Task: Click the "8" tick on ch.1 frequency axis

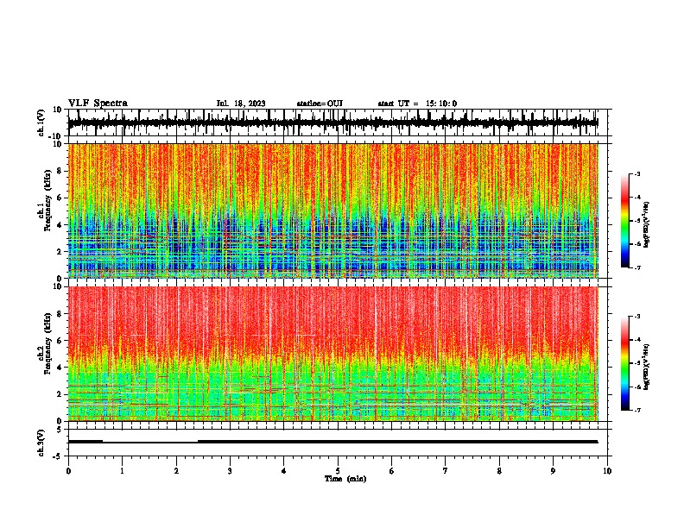Action: [60, 171]
